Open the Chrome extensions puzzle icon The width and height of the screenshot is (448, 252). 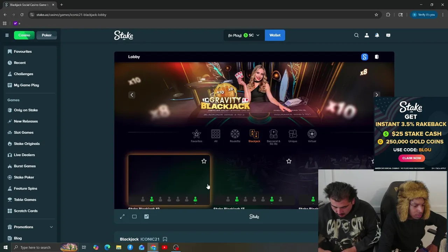tap(388, 15)
